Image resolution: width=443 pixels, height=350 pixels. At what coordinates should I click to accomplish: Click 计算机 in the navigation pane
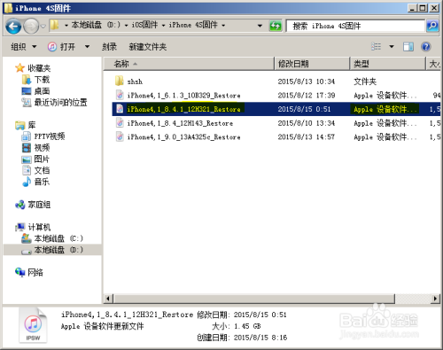[39, 227]
